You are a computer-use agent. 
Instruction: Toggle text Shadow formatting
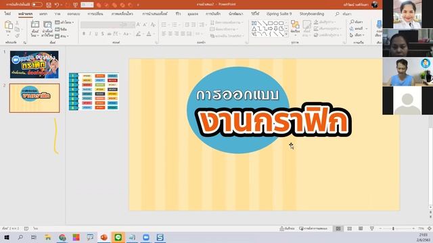102,34
